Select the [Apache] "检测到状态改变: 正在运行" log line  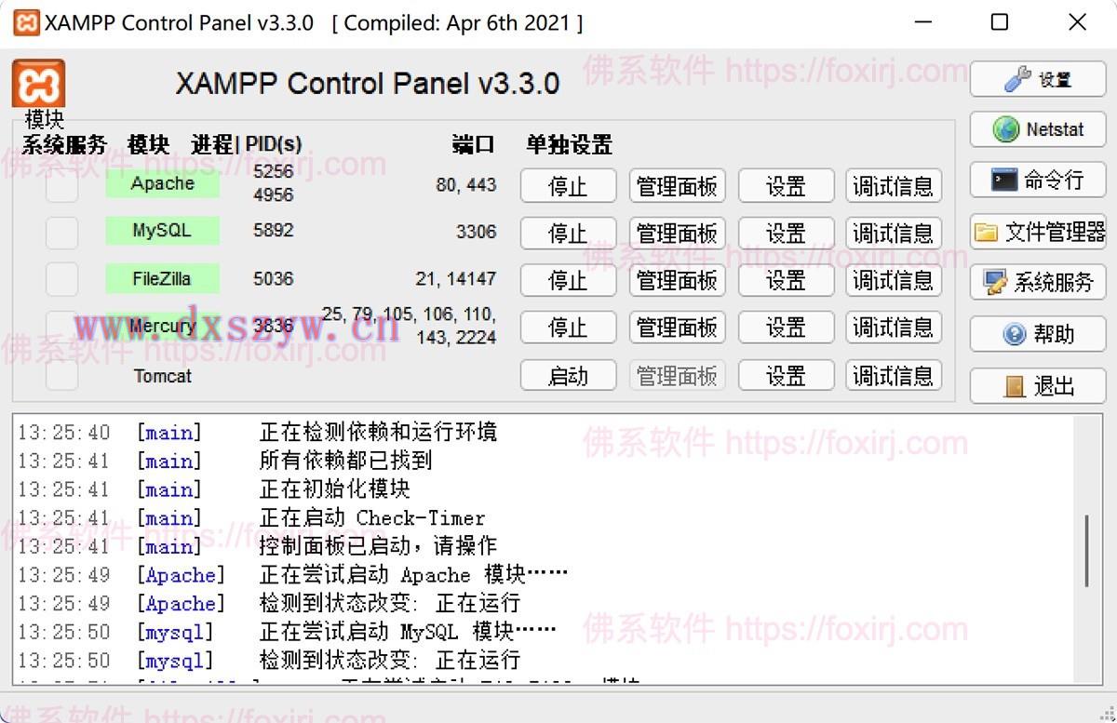(389, 603)
